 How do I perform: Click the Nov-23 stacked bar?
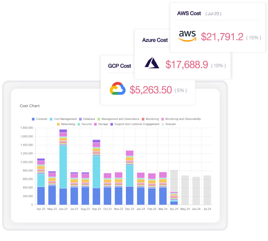119,189
